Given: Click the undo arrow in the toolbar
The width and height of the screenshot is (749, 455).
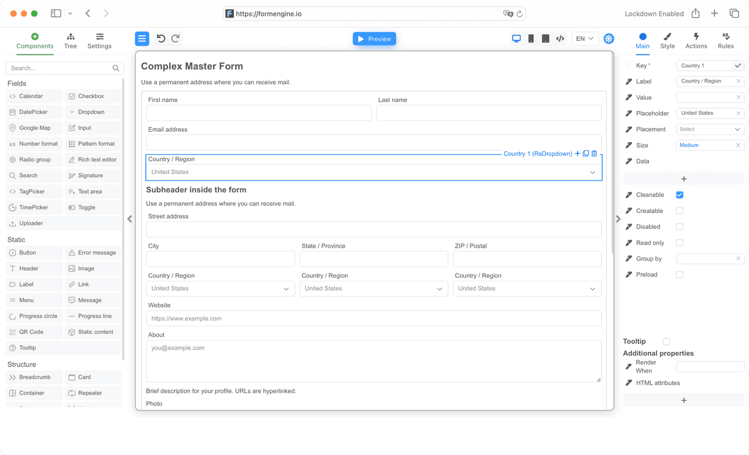Looking at the screenshot, I should pyautogui.click(x=160, y=39).
